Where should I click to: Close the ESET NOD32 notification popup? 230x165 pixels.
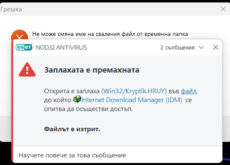coord(216,47)
